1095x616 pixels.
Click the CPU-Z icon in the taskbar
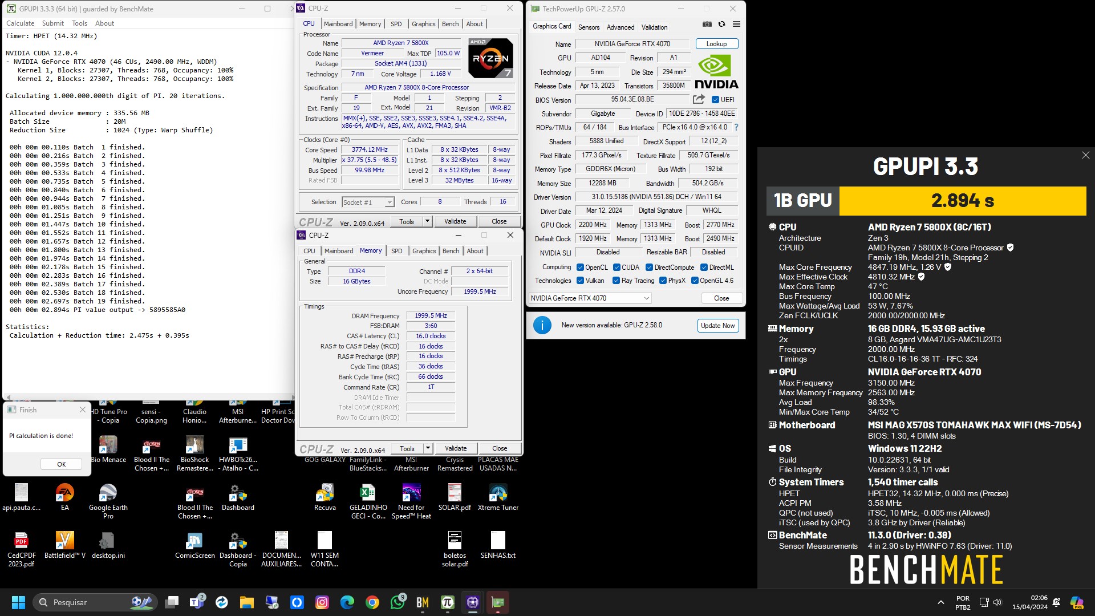(473, 602)
